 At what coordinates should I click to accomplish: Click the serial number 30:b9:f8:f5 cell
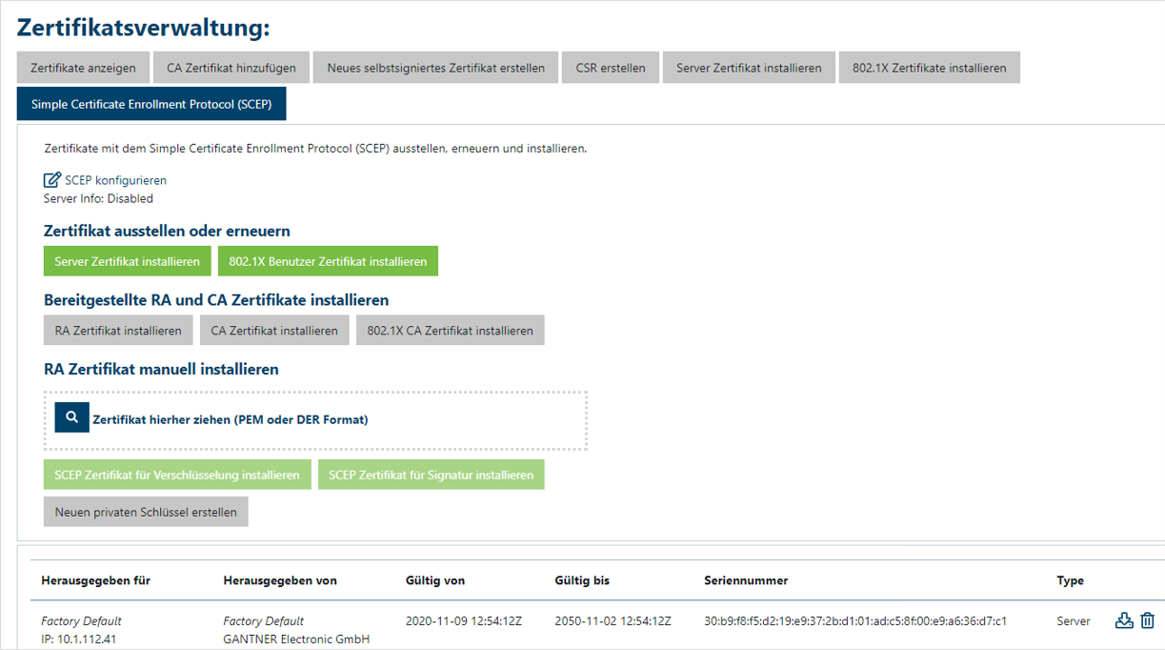pos(855,621)
